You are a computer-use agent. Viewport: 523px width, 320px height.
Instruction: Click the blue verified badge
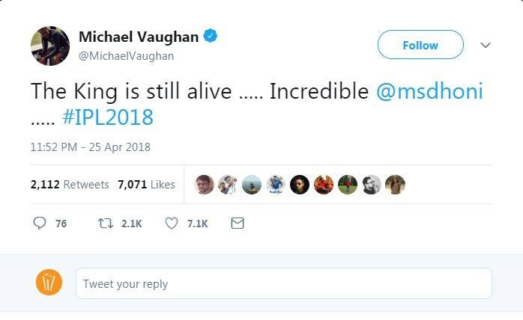click(x=211, y=36)
